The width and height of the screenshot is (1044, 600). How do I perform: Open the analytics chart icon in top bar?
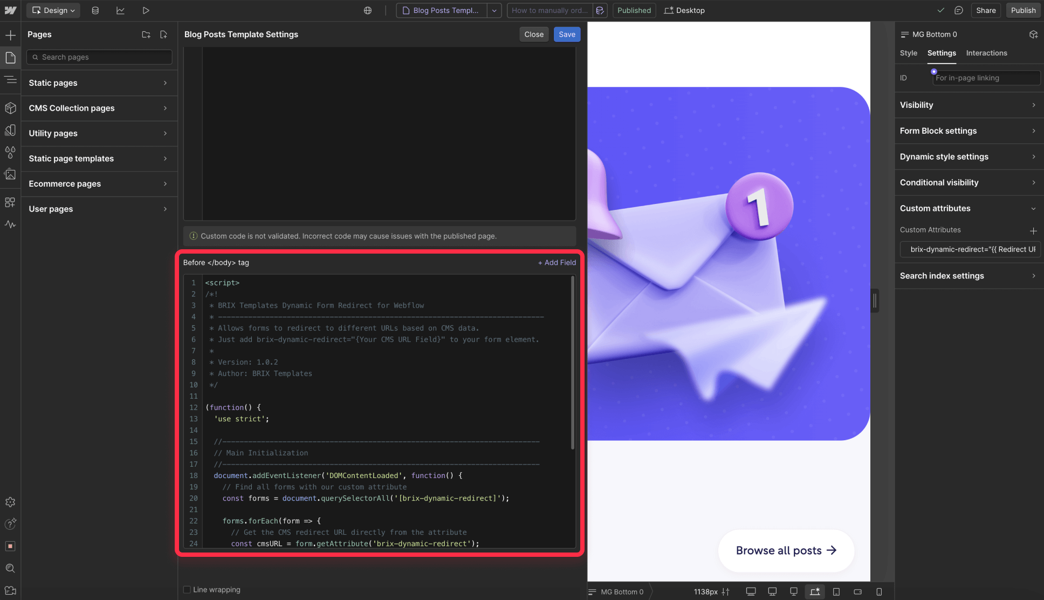120,10
